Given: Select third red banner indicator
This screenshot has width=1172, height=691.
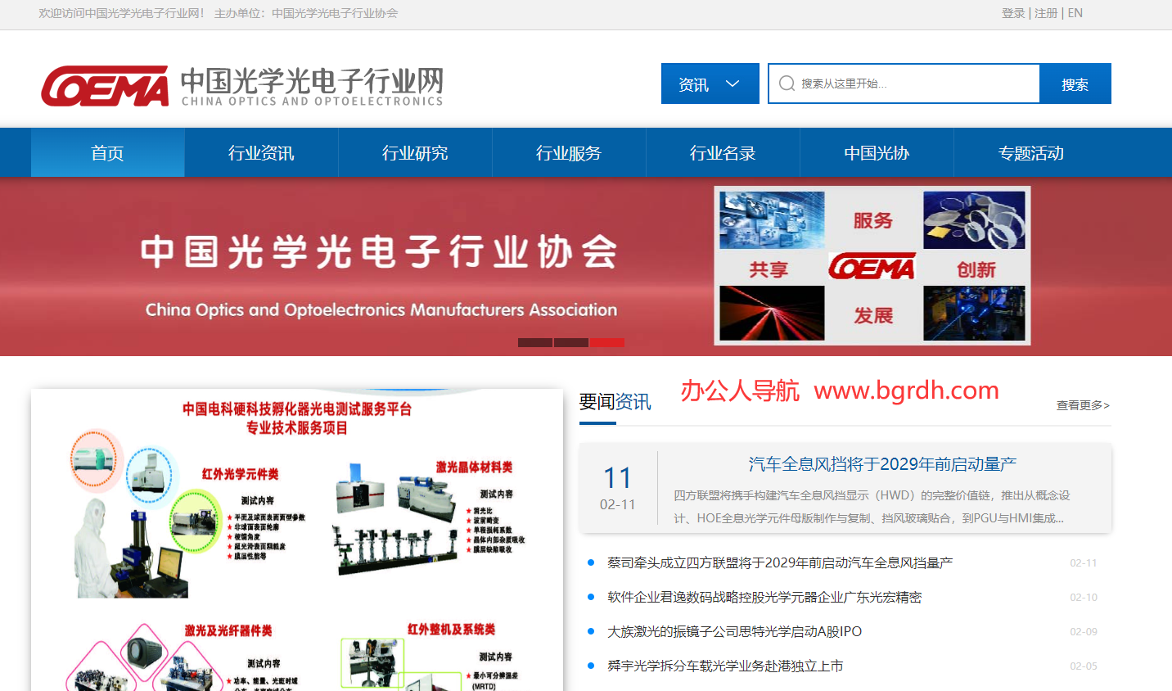Looking at the screenshot, I should tap(607, 342).
